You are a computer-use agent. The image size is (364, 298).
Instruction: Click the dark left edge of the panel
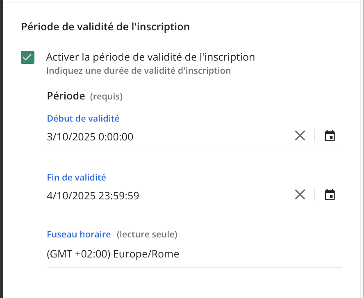(2, 164)
